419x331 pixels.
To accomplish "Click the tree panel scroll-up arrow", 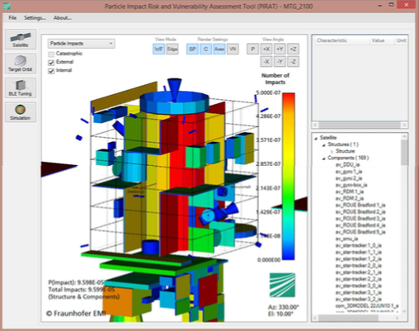I will 404,136.
